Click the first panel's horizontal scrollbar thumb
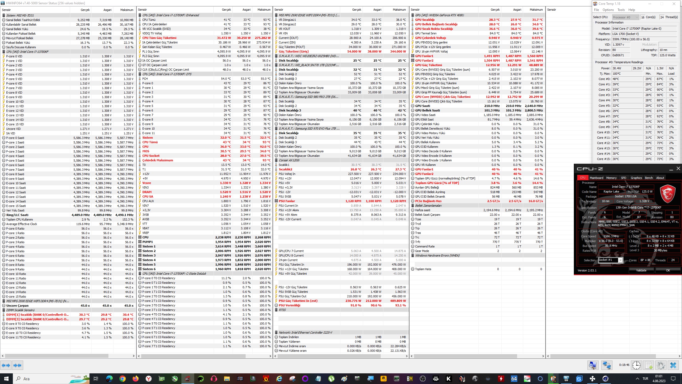Screen dimensions: 682x384 point(56,356)
